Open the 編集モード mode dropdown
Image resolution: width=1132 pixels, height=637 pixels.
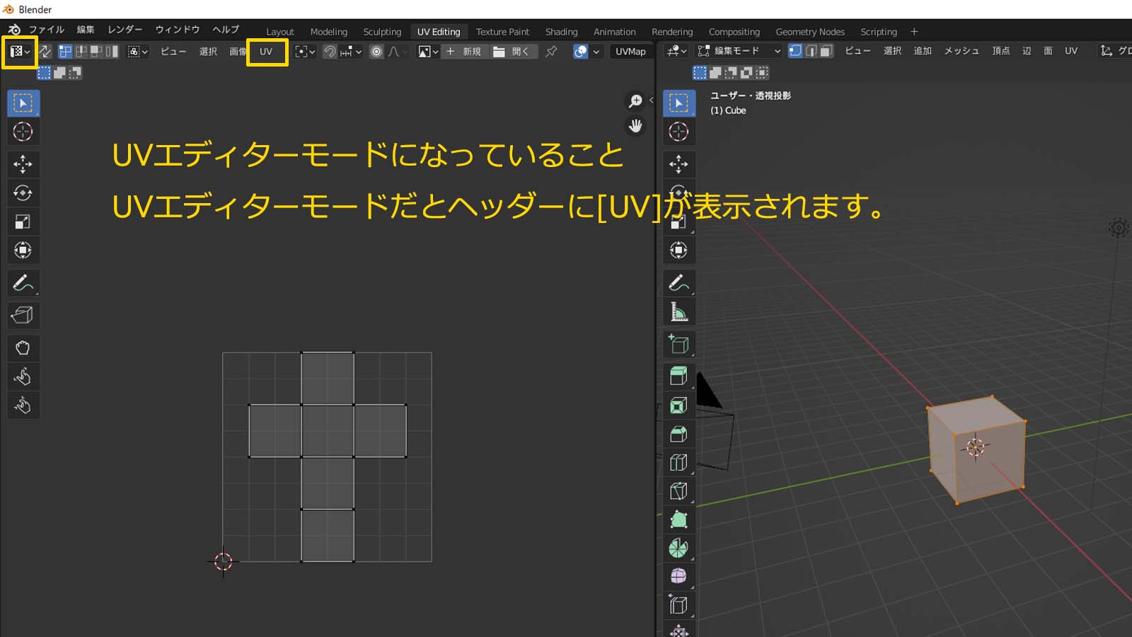click(739, 51)
